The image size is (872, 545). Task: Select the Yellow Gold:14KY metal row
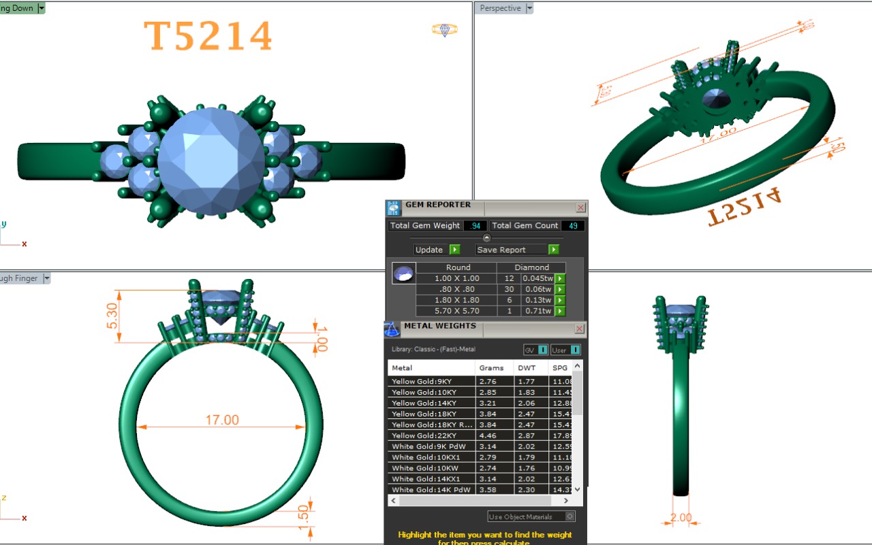pyautogui.click(x=431, y=403)
